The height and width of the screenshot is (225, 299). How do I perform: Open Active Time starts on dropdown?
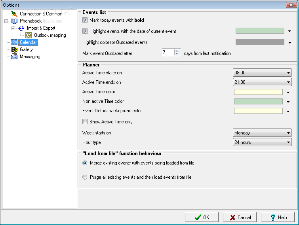point(262,73)
